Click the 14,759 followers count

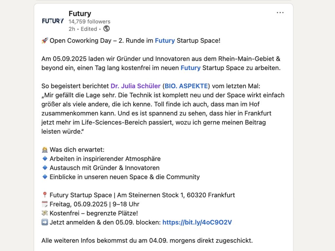coord(89,21)
